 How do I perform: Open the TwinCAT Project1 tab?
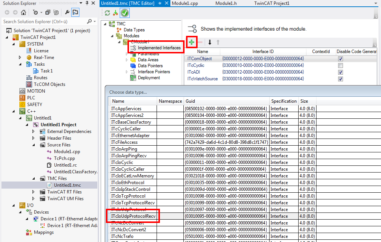pos(272,3)
